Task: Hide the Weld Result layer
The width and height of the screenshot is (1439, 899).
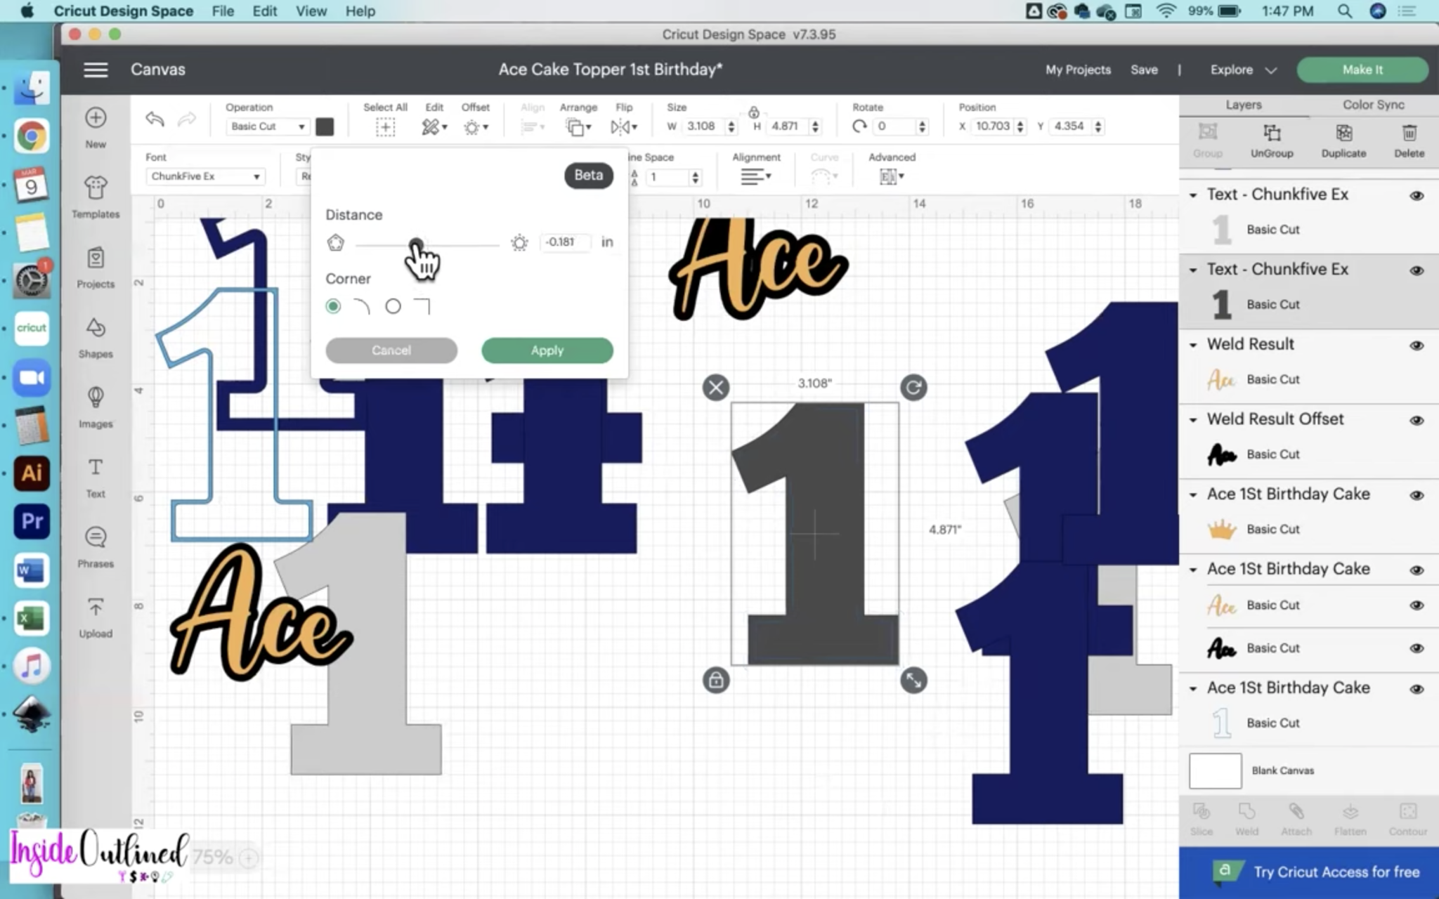Action: click(x=1417, y=346)
